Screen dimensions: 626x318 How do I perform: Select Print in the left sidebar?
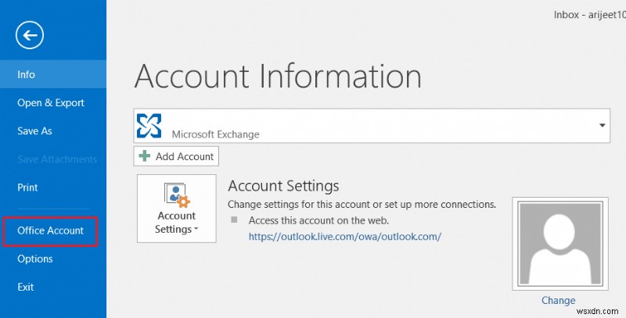(x=27, y=188)
